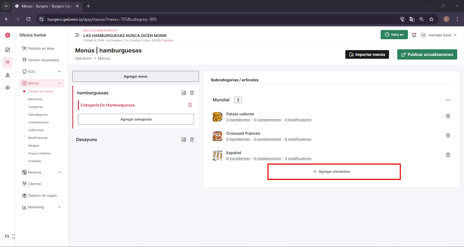Viewport: 464px width, 247px height.
Task: Open Español 0 modificadores link
Action: click(x=298, y=159)
